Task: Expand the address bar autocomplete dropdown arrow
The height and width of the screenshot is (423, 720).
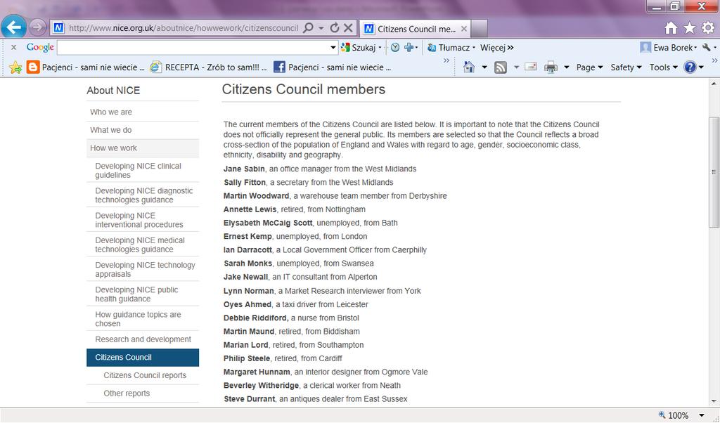Action: pyautogui.click(x=321, y=28)
